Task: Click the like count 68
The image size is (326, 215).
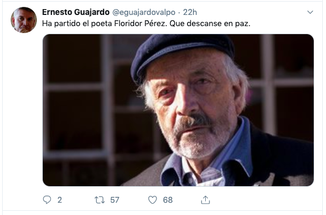Action: 168,200
